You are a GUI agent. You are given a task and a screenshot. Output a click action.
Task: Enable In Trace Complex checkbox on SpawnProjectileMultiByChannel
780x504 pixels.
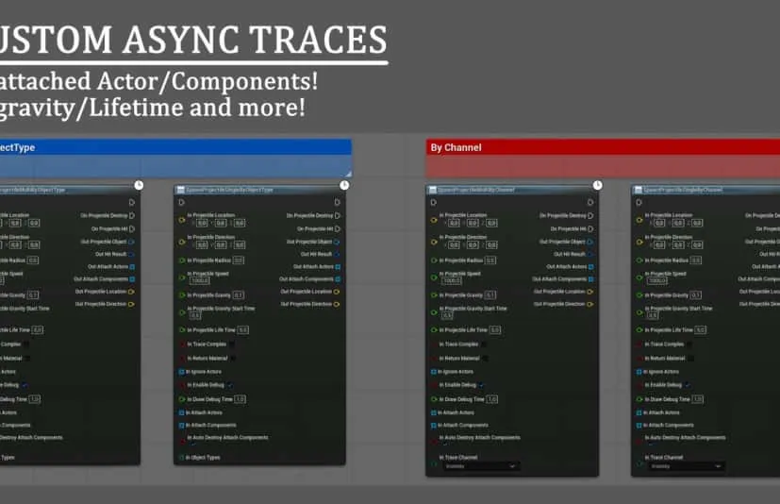click(x=485, y=344)
